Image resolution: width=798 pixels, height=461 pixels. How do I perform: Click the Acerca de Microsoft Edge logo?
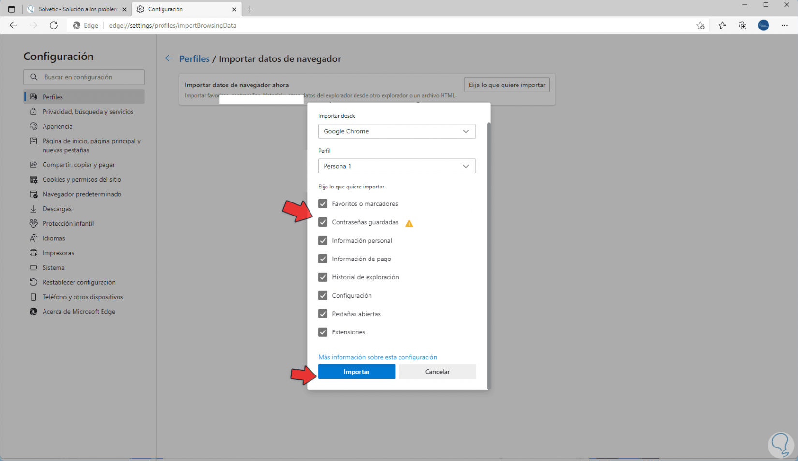coord(33,312)
